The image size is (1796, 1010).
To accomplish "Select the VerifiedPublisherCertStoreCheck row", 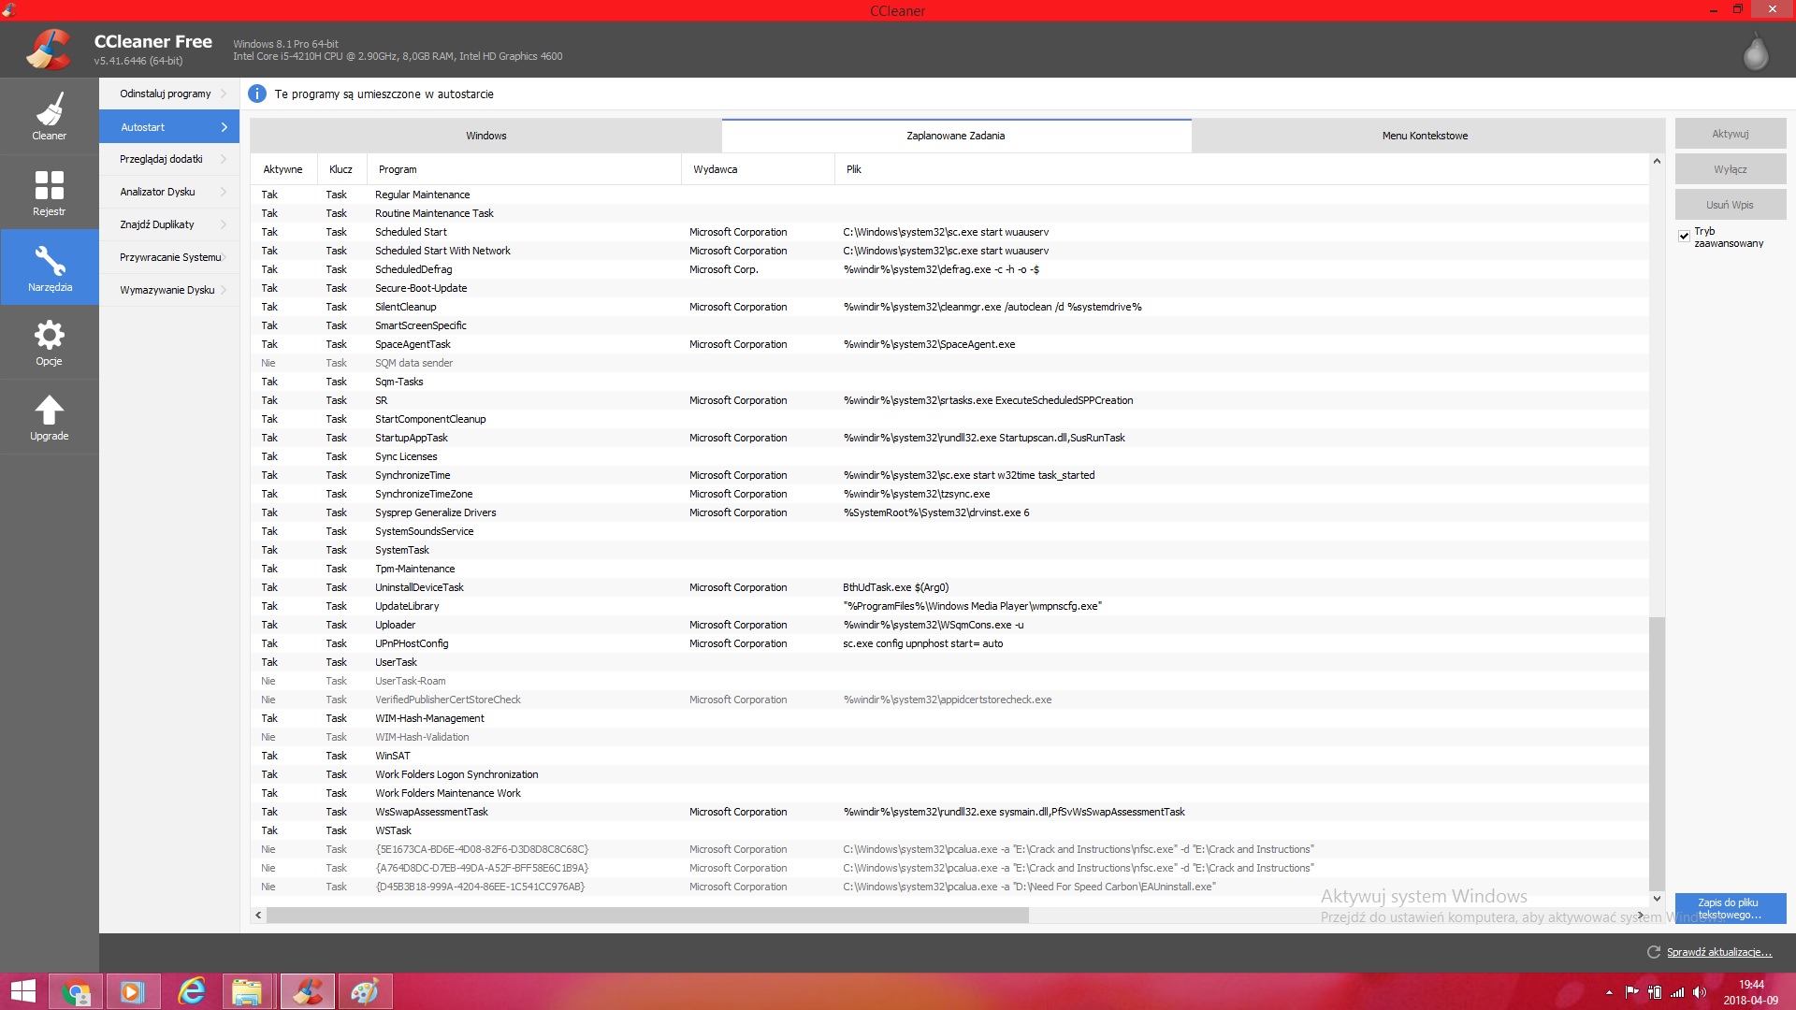I will (949, 700).
